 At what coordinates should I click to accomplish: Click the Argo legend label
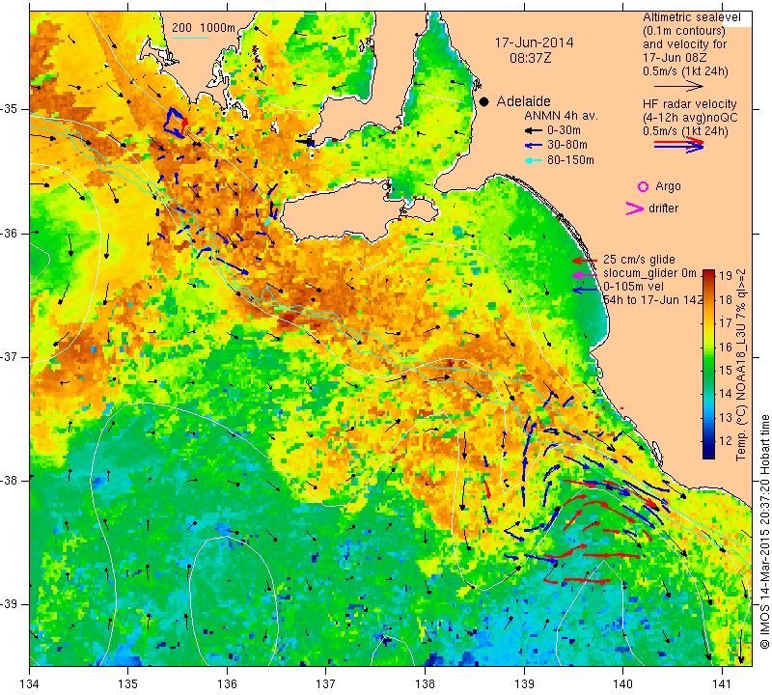668,186
